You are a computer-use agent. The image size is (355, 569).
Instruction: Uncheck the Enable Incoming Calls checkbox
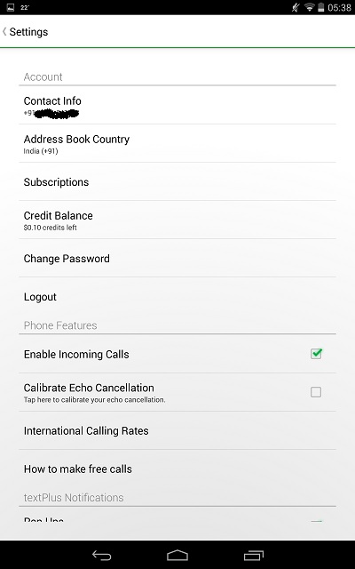pyautogui.click(x=316, y=354)
